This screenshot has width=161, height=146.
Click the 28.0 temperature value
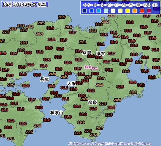pos(84,99)
